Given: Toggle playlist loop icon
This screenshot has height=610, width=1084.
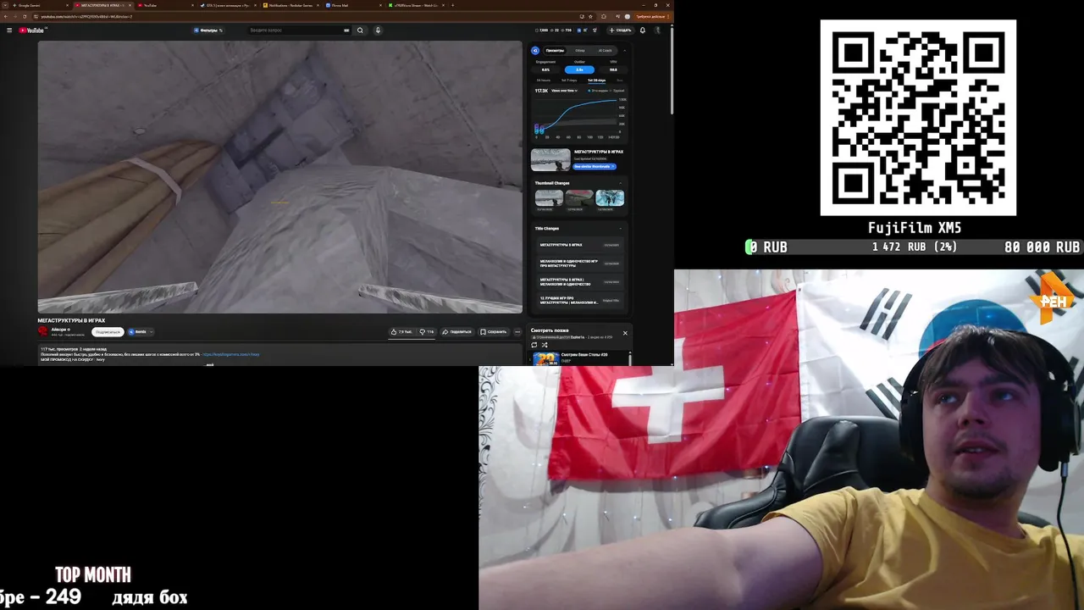Looking at the screenshot, I should (x=534, y=345).
